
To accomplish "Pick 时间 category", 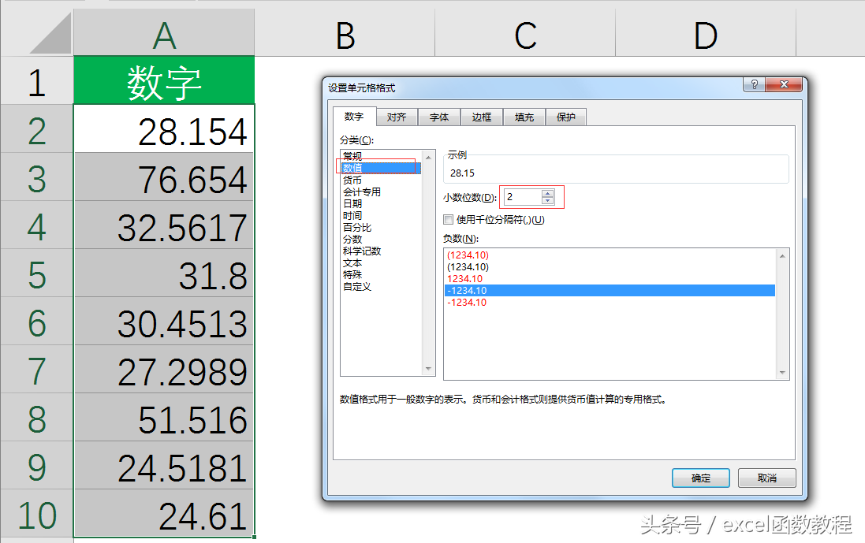I will coord(381,216).
